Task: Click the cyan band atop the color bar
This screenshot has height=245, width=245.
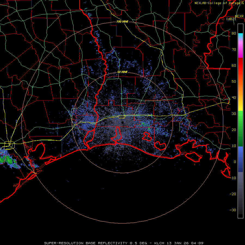Action: click(x=240, y=35)
